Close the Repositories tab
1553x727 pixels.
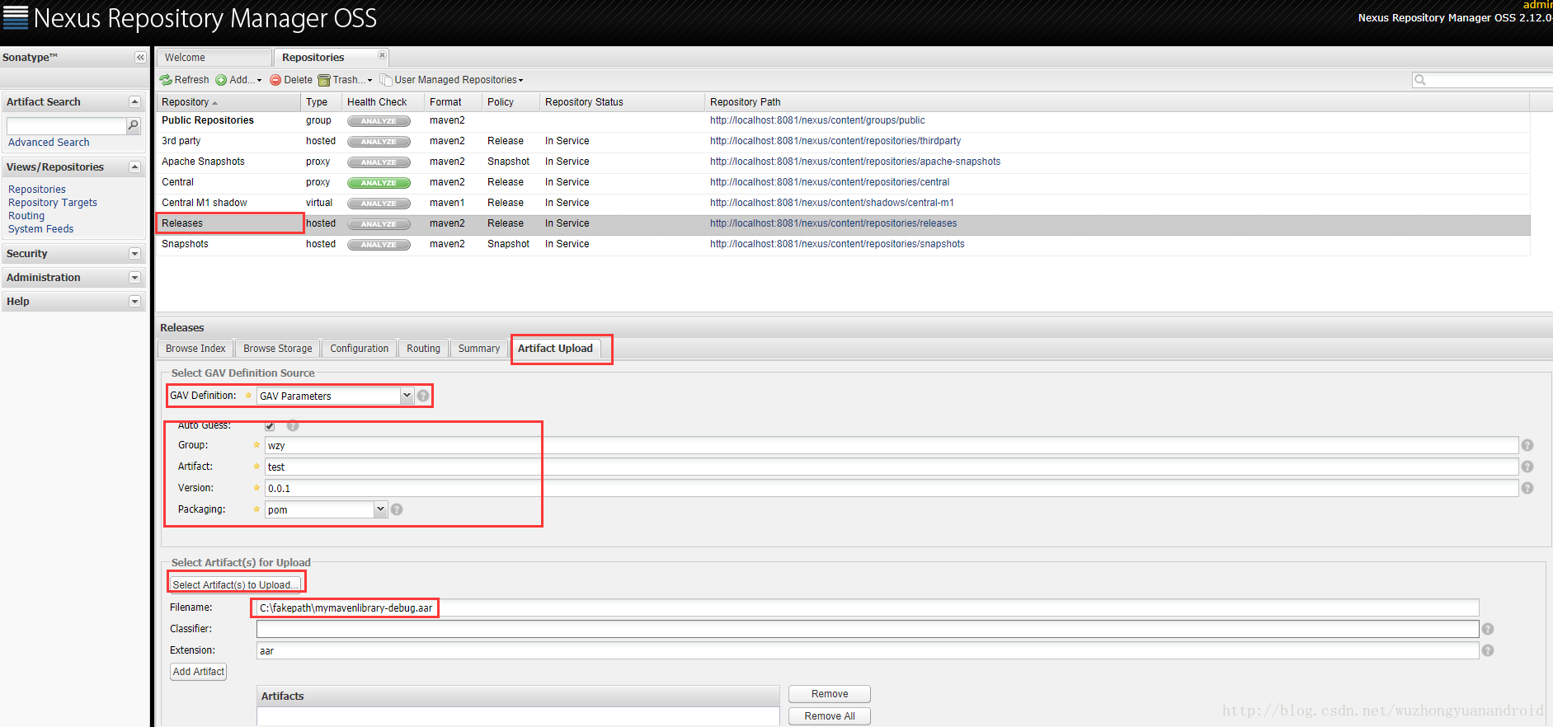(382, 55)
